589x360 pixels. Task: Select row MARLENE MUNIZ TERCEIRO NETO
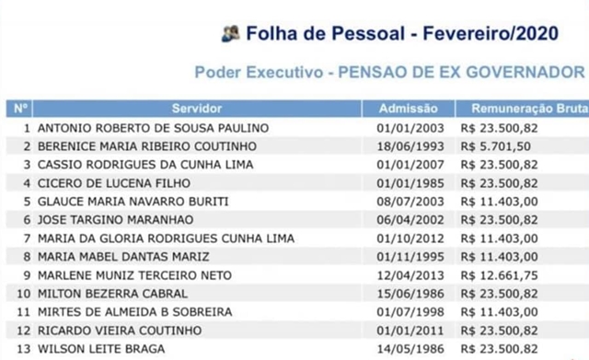click(x=297, y=275)
